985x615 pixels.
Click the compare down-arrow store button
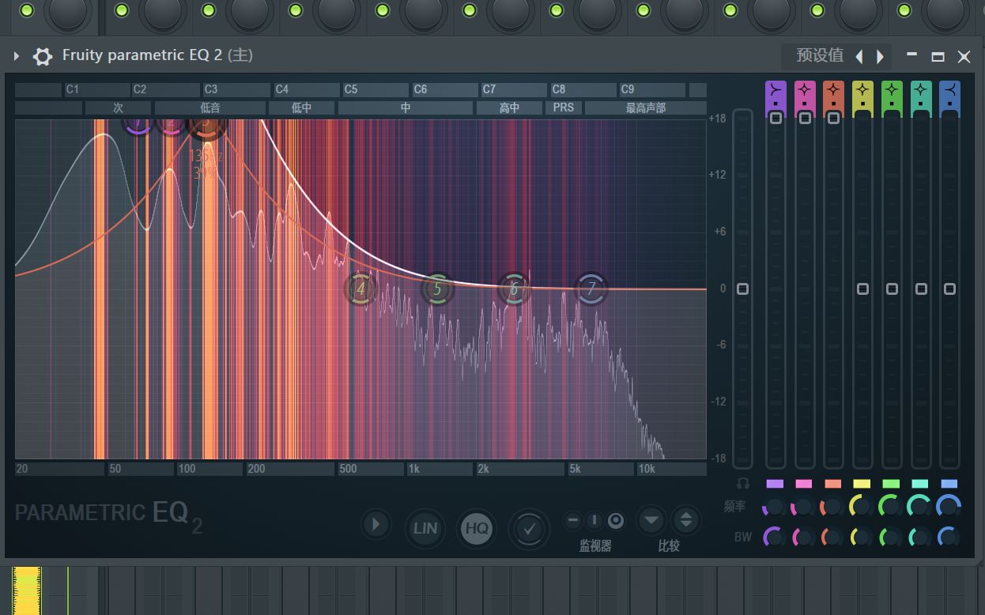[651, 520]
